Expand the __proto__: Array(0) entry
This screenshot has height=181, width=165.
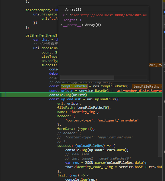[62, 25]
